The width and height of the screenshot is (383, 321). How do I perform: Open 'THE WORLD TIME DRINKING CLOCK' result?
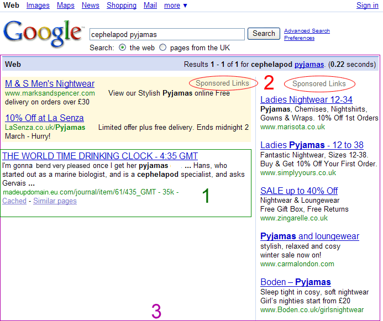coord(100,156)
